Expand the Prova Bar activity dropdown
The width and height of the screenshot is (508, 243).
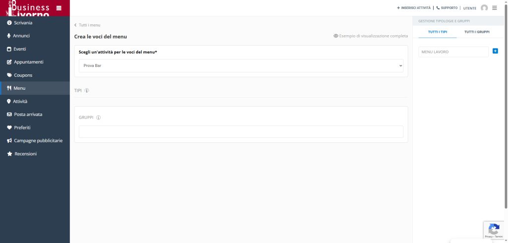point(241,65)
